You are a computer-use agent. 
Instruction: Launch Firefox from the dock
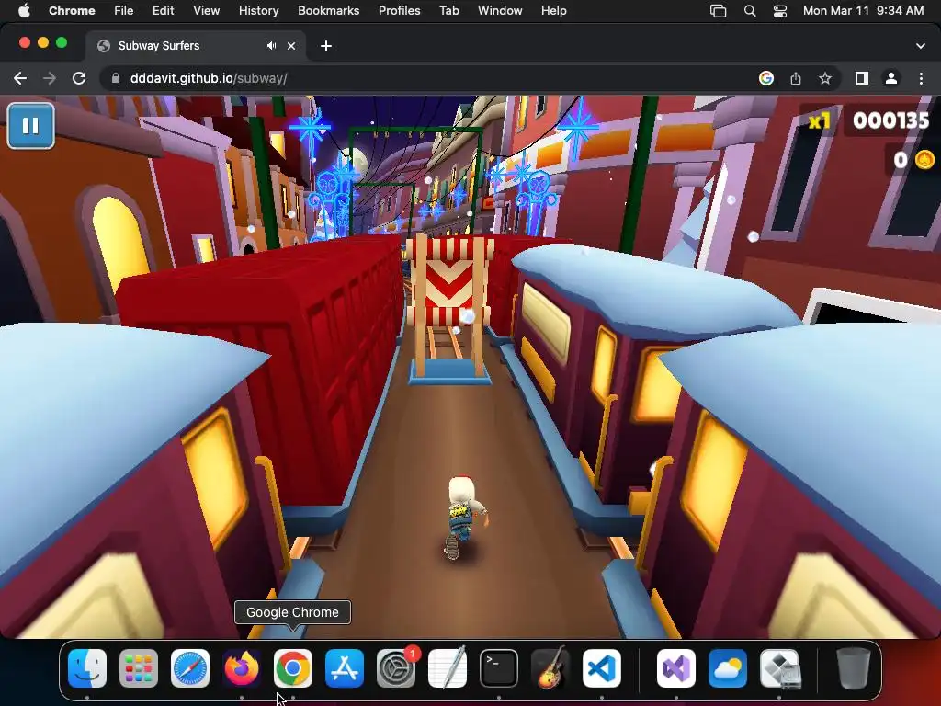[242, 668]
